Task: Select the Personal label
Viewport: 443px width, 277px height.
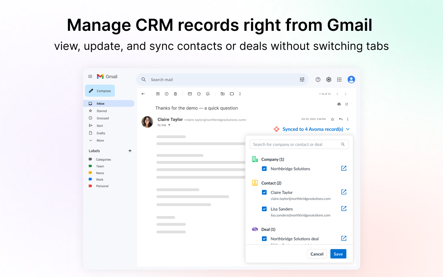Action: tap(99, 186)
